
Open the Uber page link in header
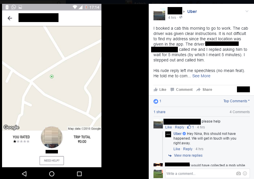click(x=192, y=11)
